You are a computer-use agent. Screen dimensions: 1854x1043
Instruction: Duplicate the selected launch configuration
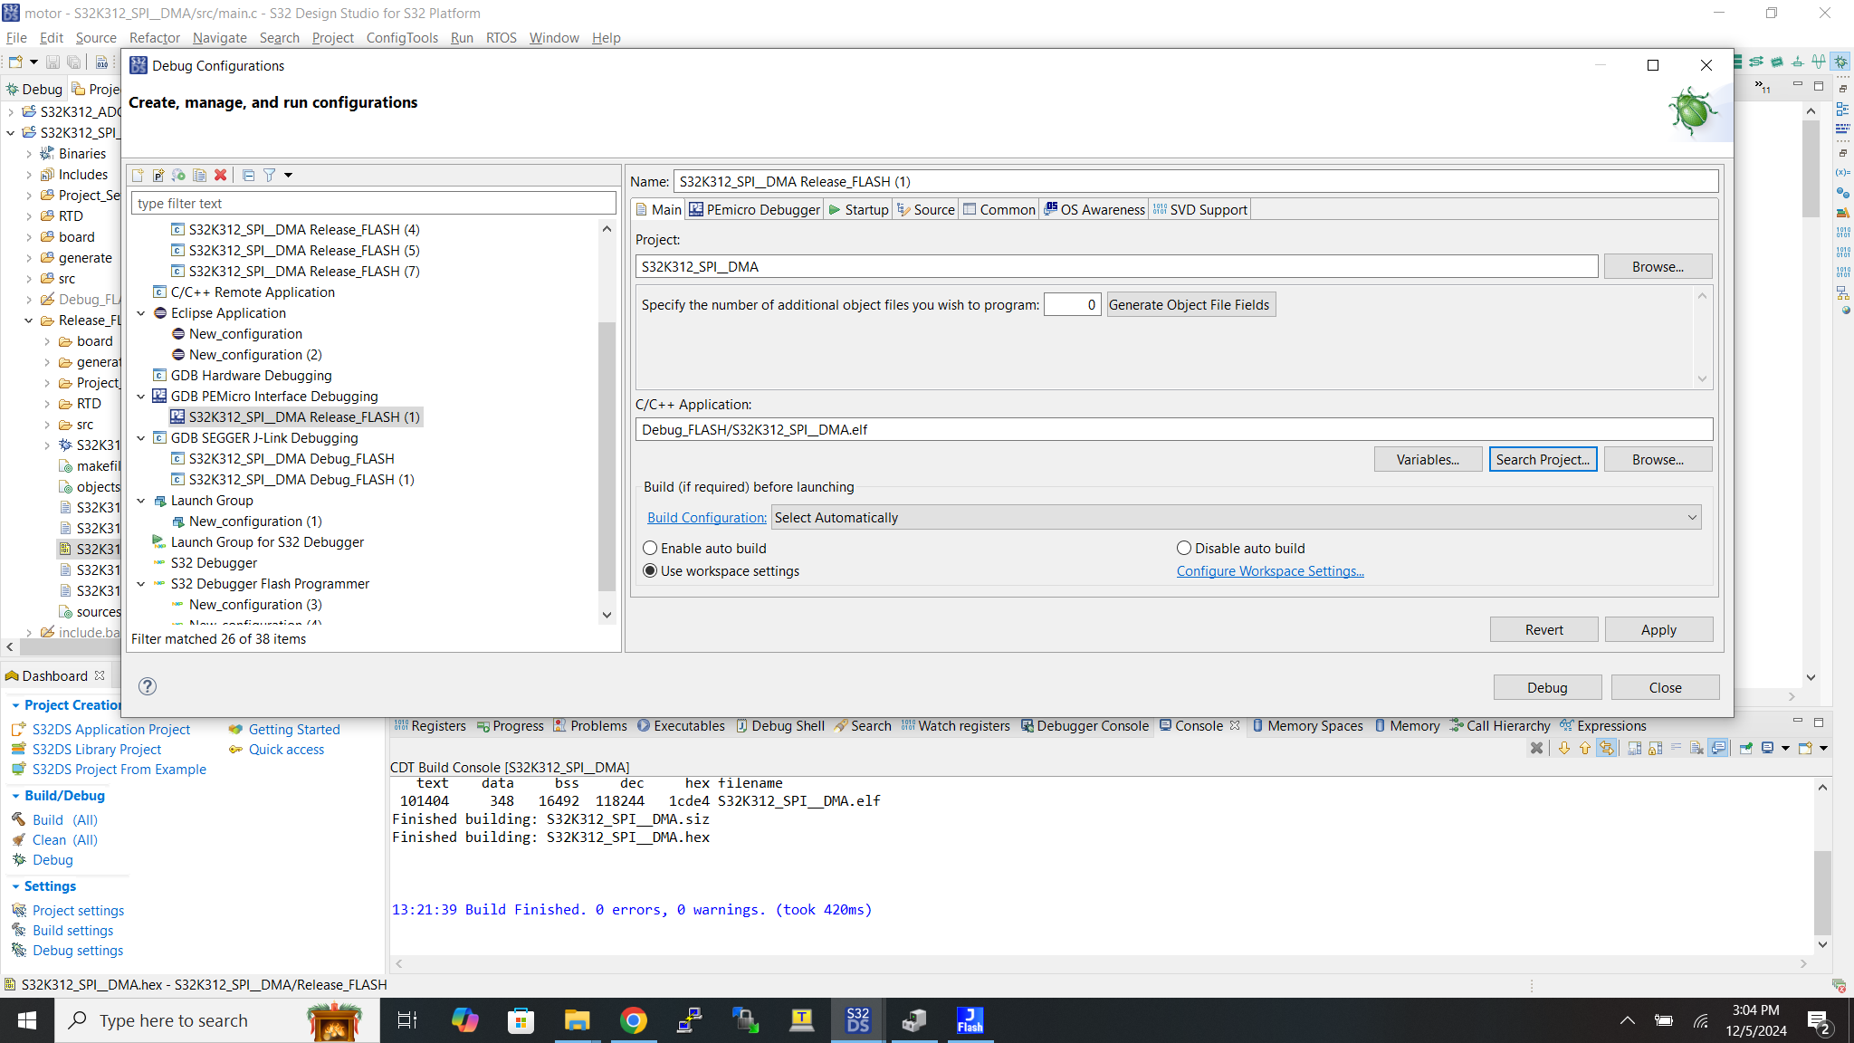pyautogui.click(x=199, y=175)
